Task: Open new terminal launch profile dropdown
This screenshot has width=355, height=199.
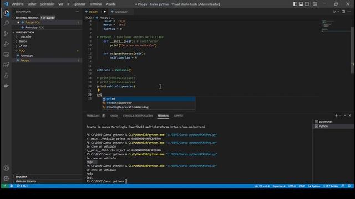Action: point(340,116)
